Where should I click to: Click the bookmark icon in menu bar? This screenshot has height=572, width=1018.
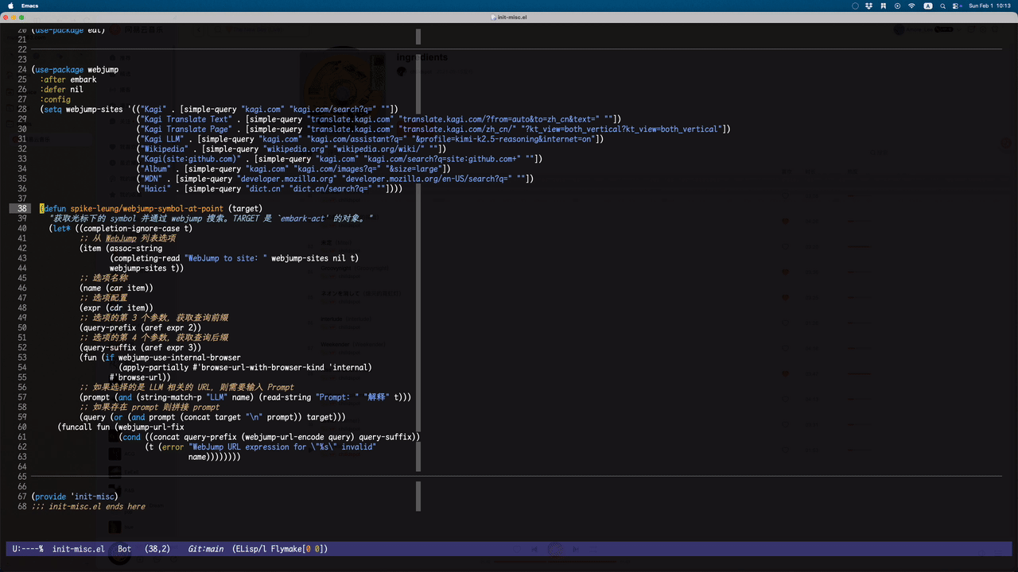point(884,6)
